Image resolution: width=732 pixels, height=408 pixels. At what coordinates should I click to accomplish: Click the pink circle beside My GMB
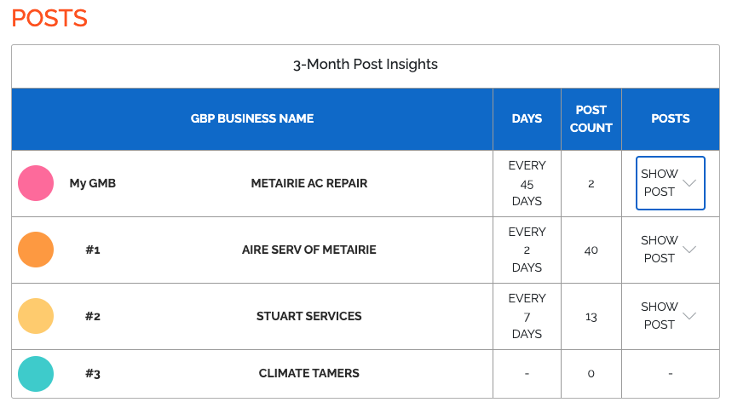coord(36,183)
